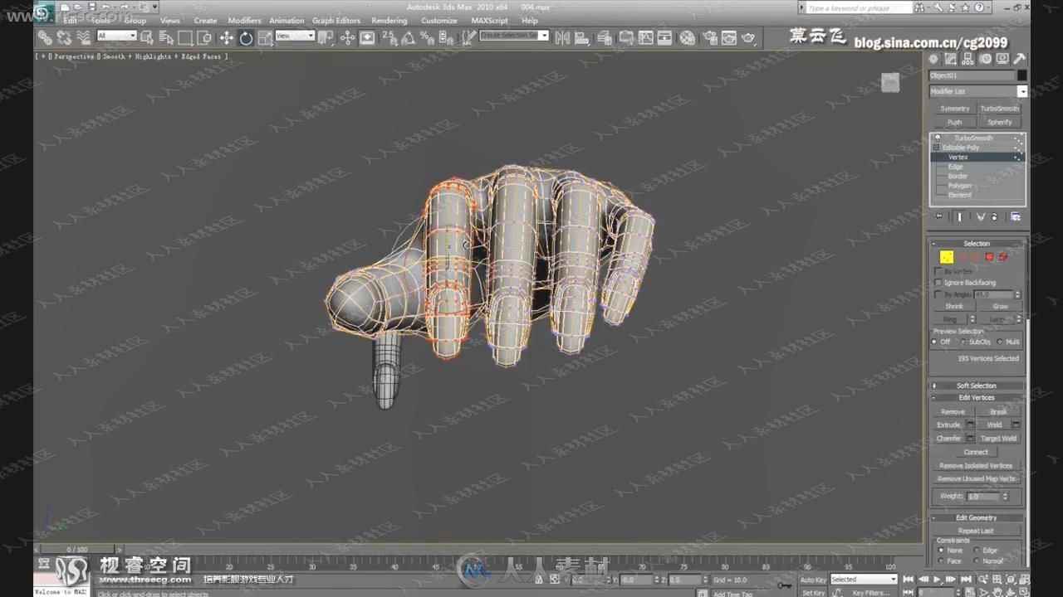This screenshot has height=597, width=1063.
Task: Choose the Select and Scale tool
Action: [x=265, y=38]
